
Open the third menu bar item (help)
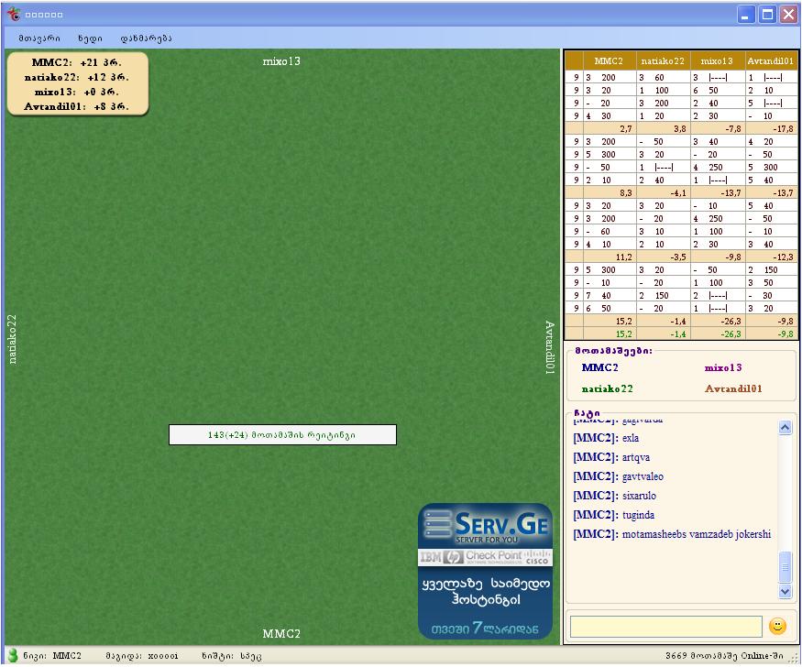tap(146, 38)
